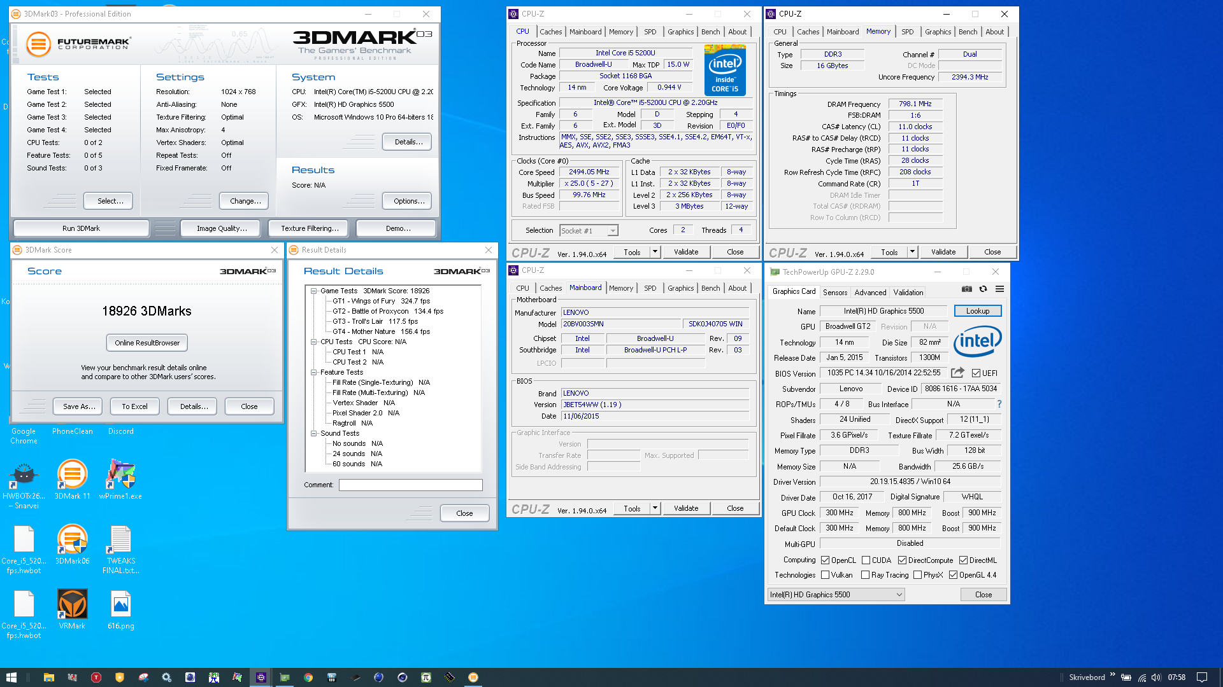This screenshot has width=1223, height=687.
Task: Open the Validation tab in GPU-Z
Action: pyautogui.click(x=908, y=293)
